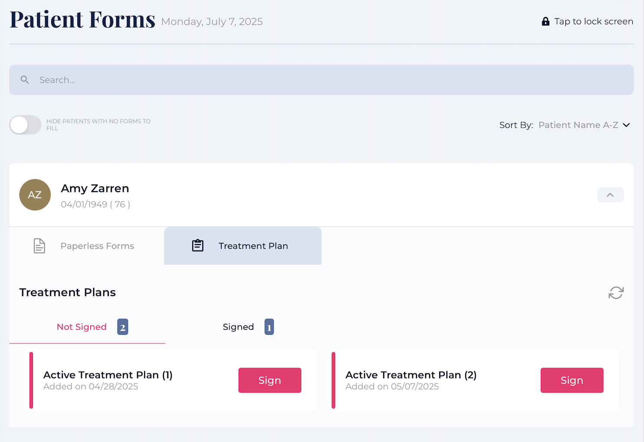Click the lock icon in the header
The image size is (644, 442).
(x=545, y=21)
